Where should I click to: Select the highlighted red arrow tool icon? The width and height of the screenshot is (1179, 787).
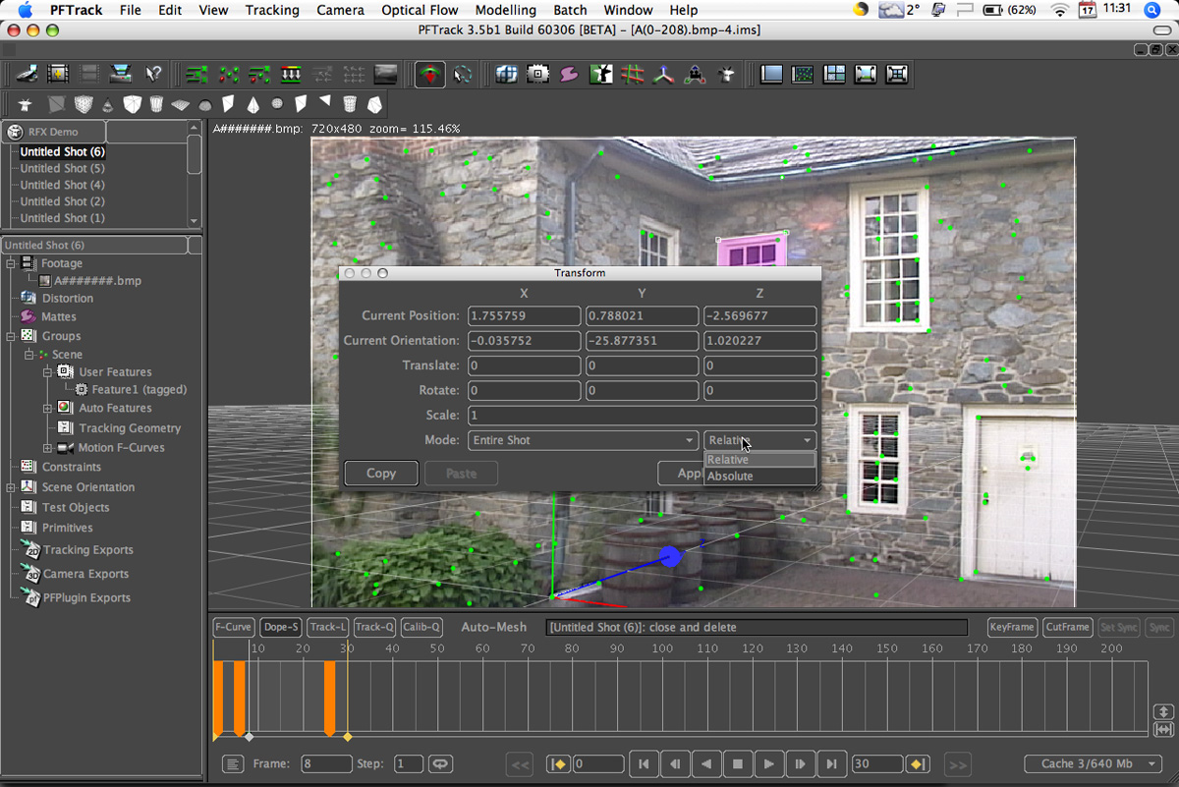click(429, 74)
